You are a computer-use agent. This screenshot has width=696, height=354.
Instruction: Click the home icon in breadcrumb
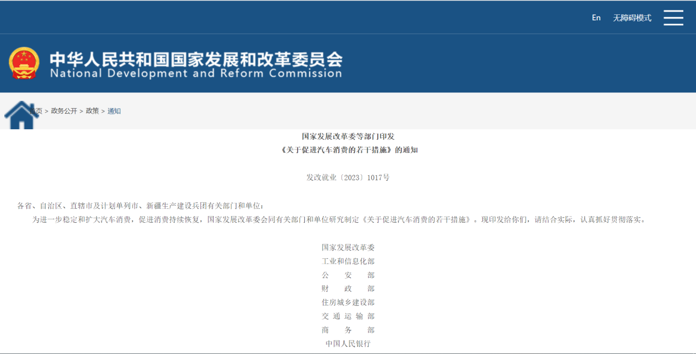pos(21,115)
